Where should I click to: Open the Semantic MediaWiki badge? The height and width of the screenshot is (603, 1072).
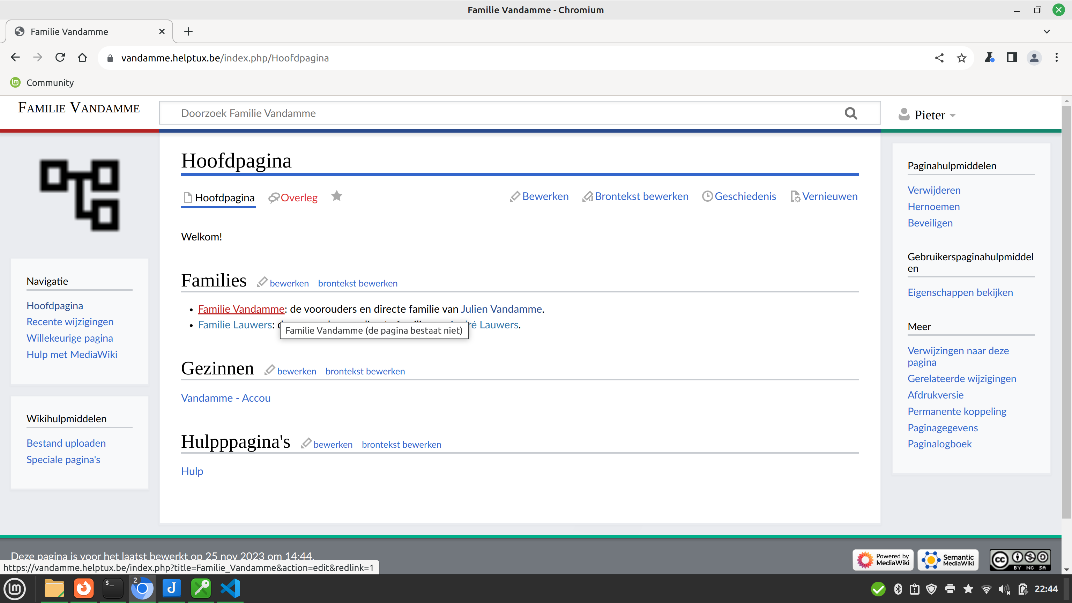(947, 559)
